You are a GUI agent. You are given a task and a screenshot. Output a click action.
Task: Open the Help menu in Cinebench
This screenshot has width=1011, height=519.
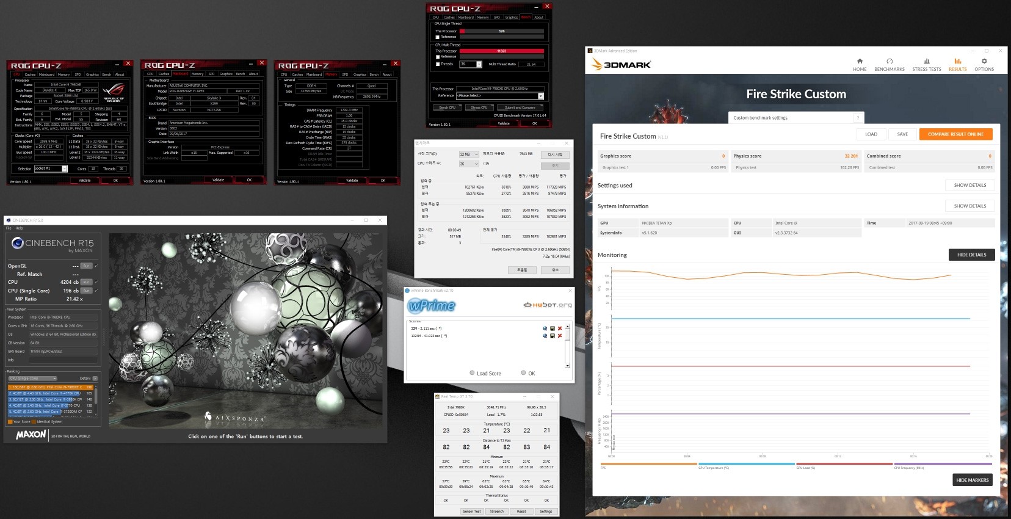point(19,228)
